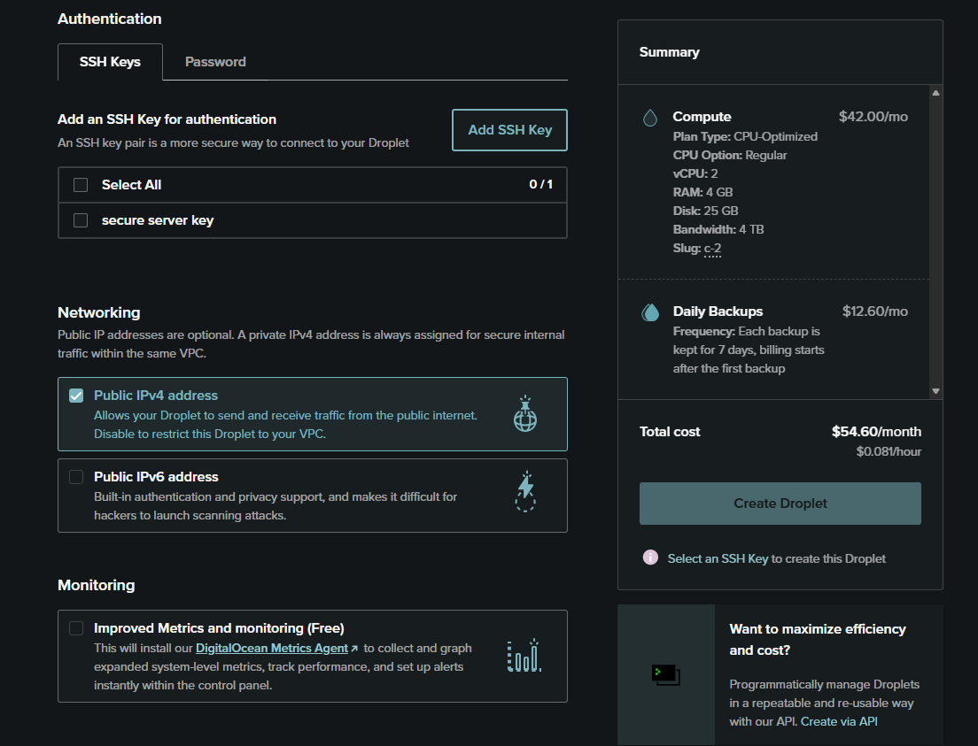Click the $54.60/month total cost
Image resolution: width=978 pixels, height=746 pixels.
point(876,431)
